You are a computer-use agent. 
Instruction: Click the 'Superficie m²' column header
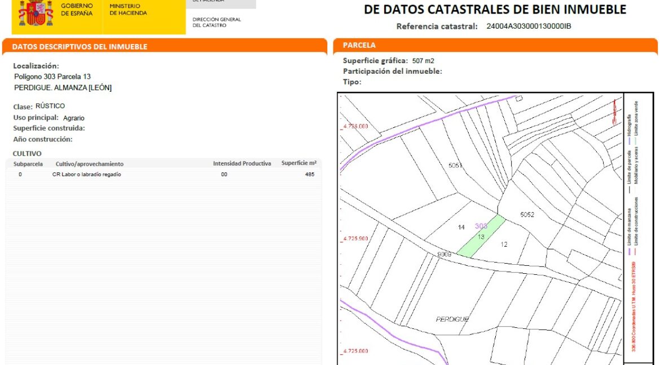coord(299,163)
